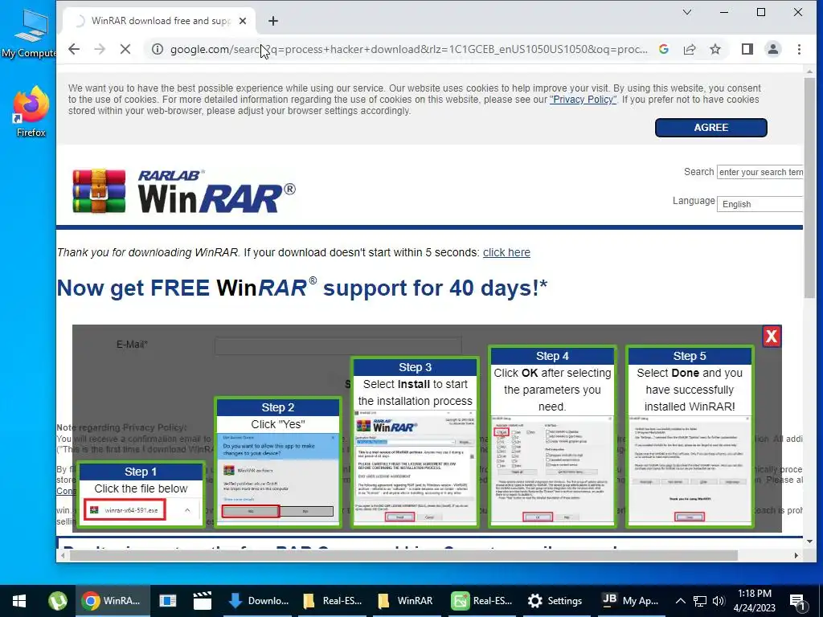Image resolution: width=823 pixels, height=617 pixels.
Task: Open the WinRAR folder taskbar button
Action: pyautogui.click(x=406, y=601)
